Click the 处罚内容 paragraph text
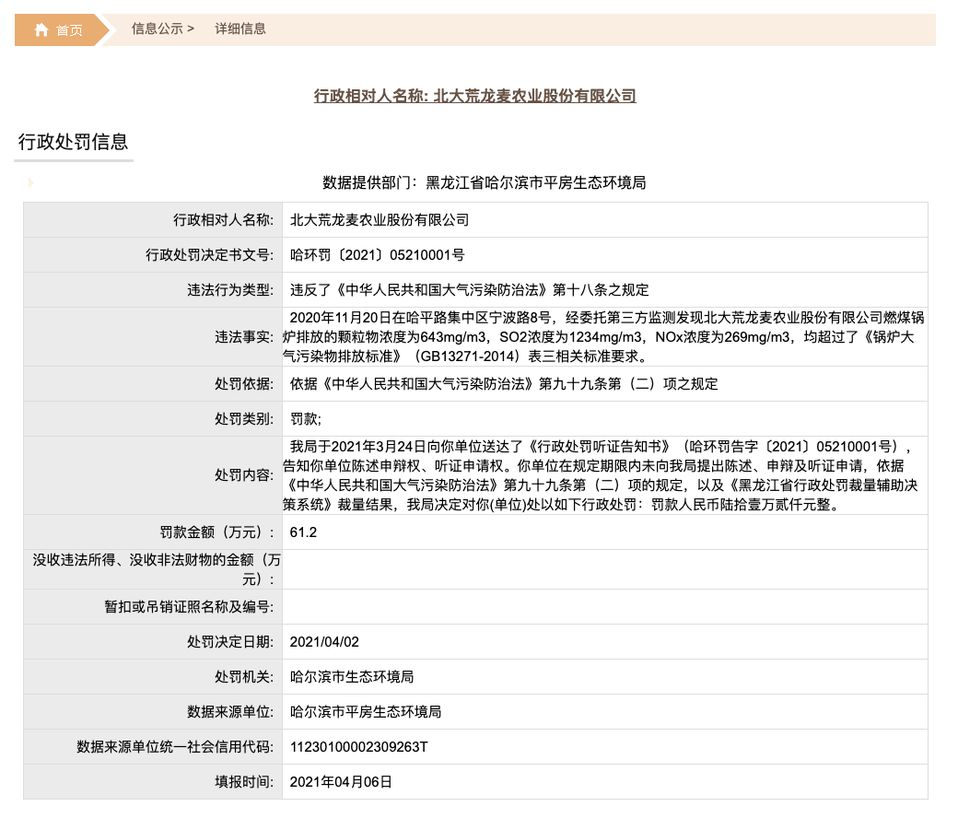 604,474
